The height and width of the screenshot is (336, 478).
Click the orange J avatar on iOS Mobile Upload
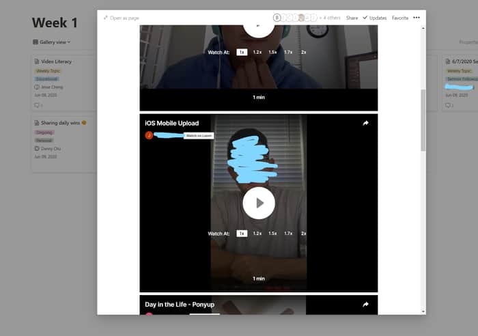[x=149, y=135]
